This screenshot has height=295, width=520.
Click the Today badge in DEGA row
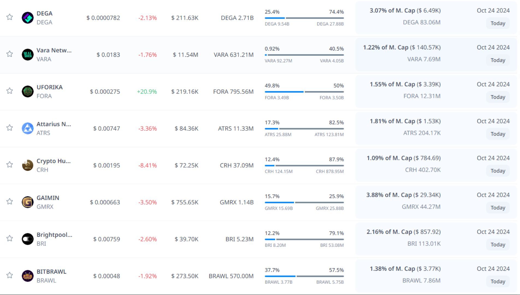(x=498, y=23)
